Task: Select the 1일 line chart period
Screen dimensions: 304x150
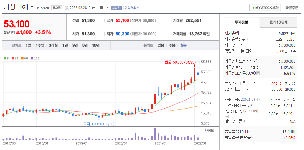Action: click(x=28, y=46)
